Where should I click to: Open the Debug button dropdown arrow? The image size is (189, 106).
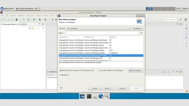point(31,20)
